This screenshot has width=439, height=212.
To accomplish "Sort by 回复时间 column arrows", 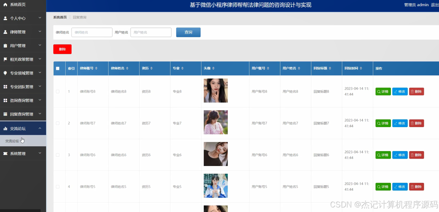I will [x=361, y=68].
